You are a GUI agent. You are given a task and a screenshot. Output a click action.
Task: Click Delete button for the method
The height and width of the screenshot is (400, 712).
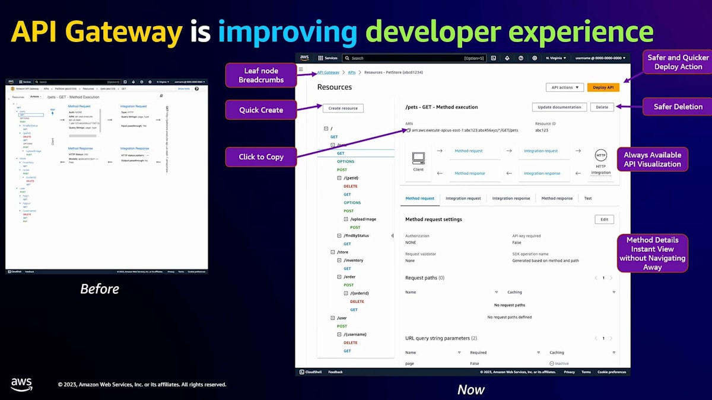pyautogui.click(x=602, y=107)
